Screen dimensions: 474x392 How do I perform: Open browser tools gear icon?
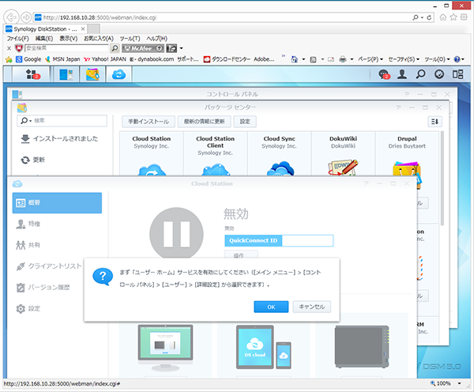(464, 17)
